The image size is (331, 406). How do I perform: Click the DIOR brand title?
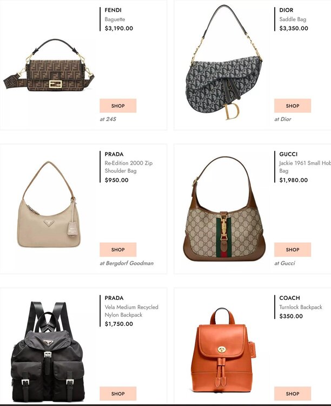(286, 10)
